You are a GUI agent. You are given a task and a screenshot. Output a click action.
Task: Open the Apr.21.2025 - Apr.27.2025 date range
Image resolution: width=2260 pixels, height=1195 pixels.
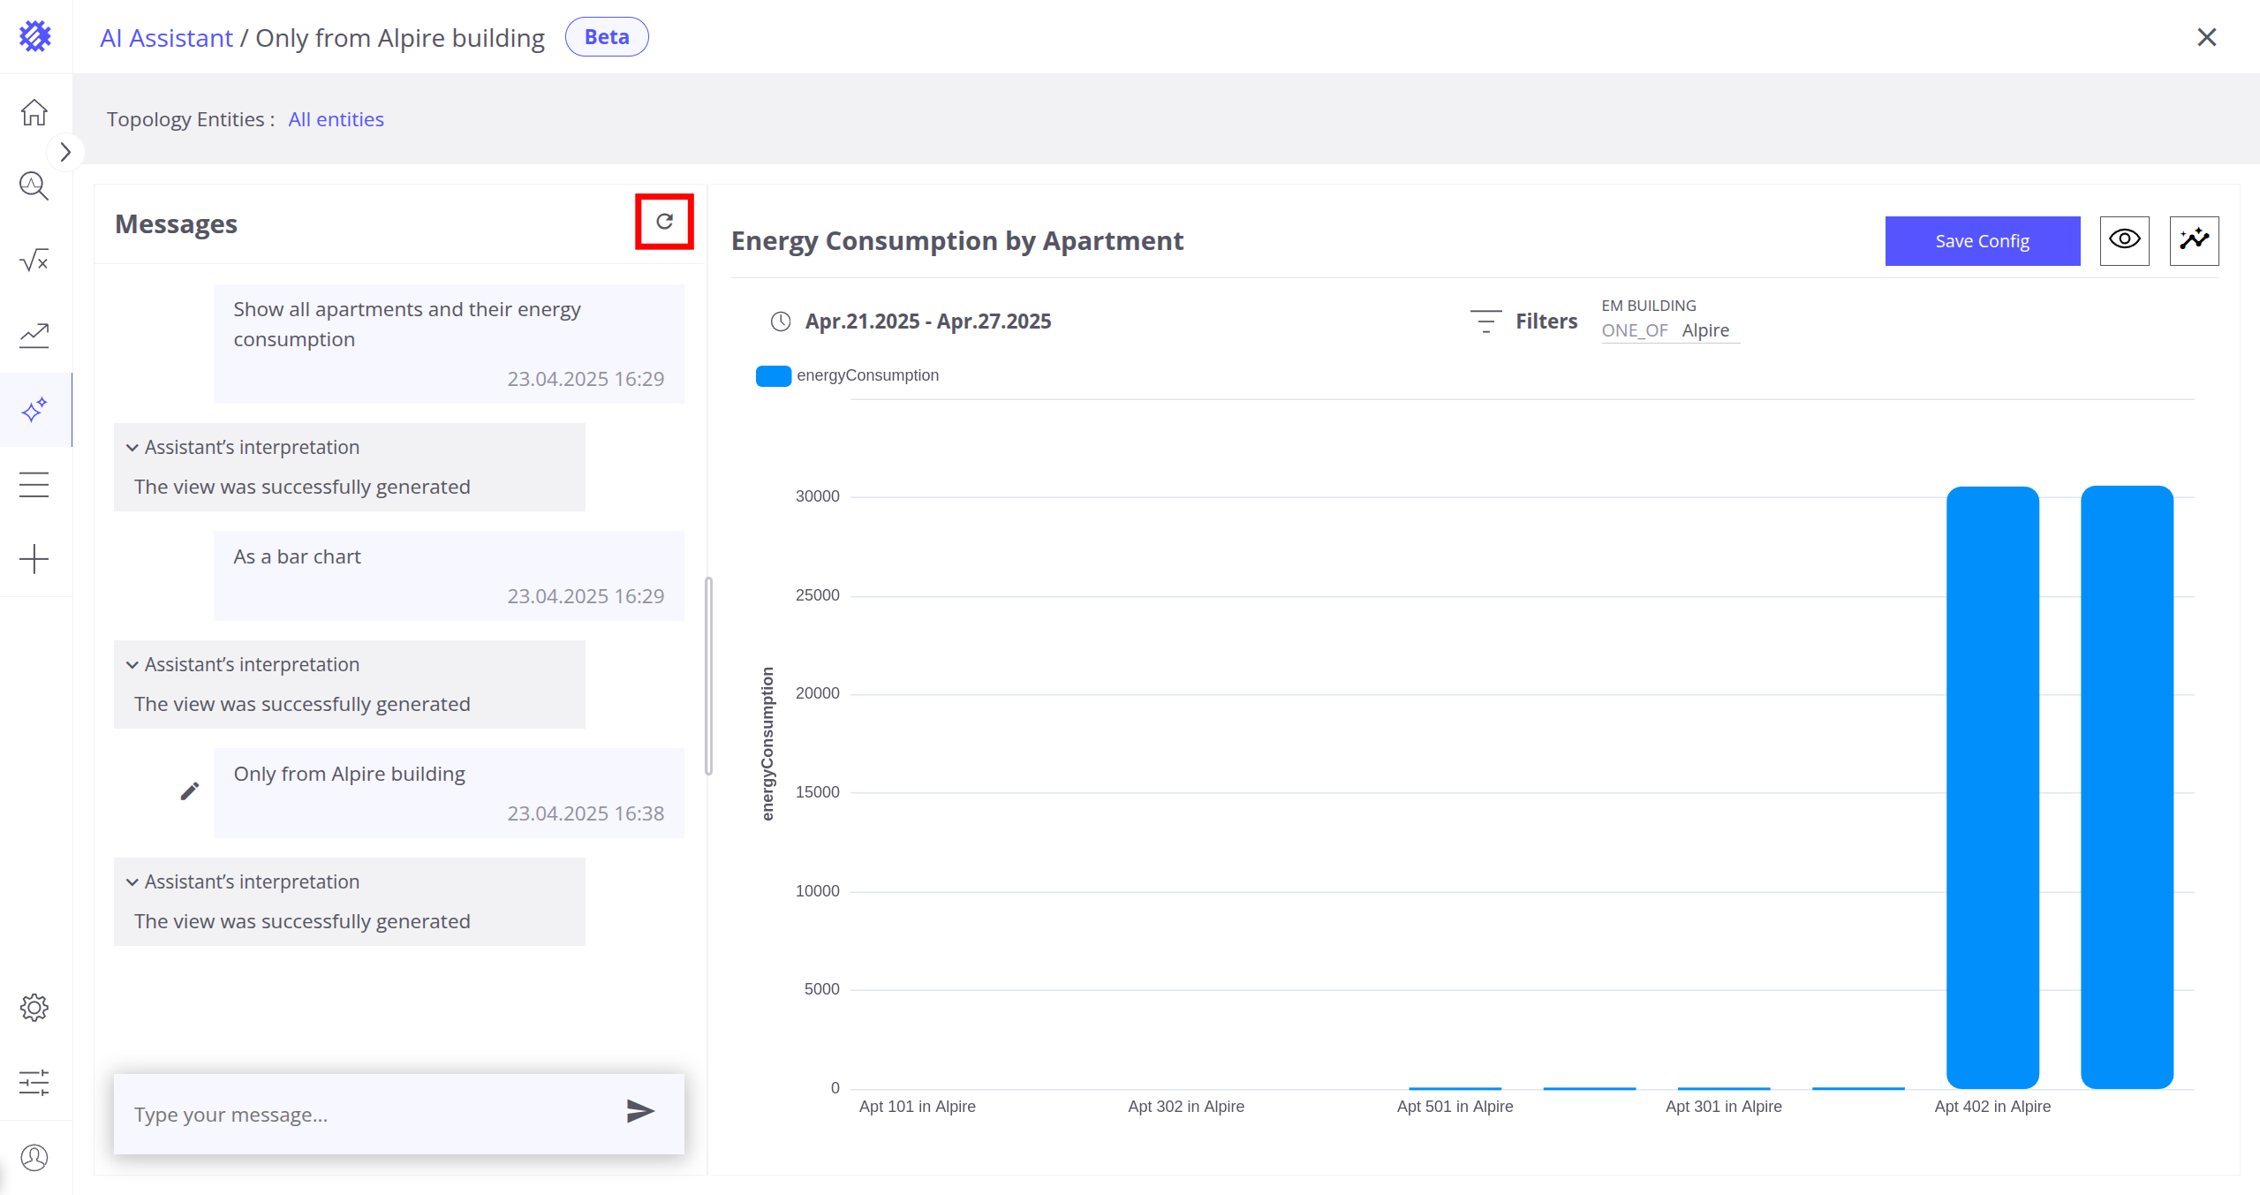(x=927, y=321)
